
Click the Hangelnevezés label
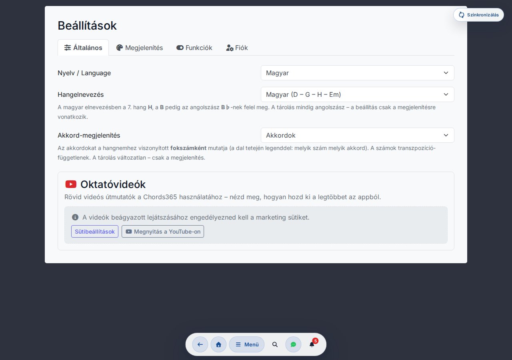(x=80, y=94)
